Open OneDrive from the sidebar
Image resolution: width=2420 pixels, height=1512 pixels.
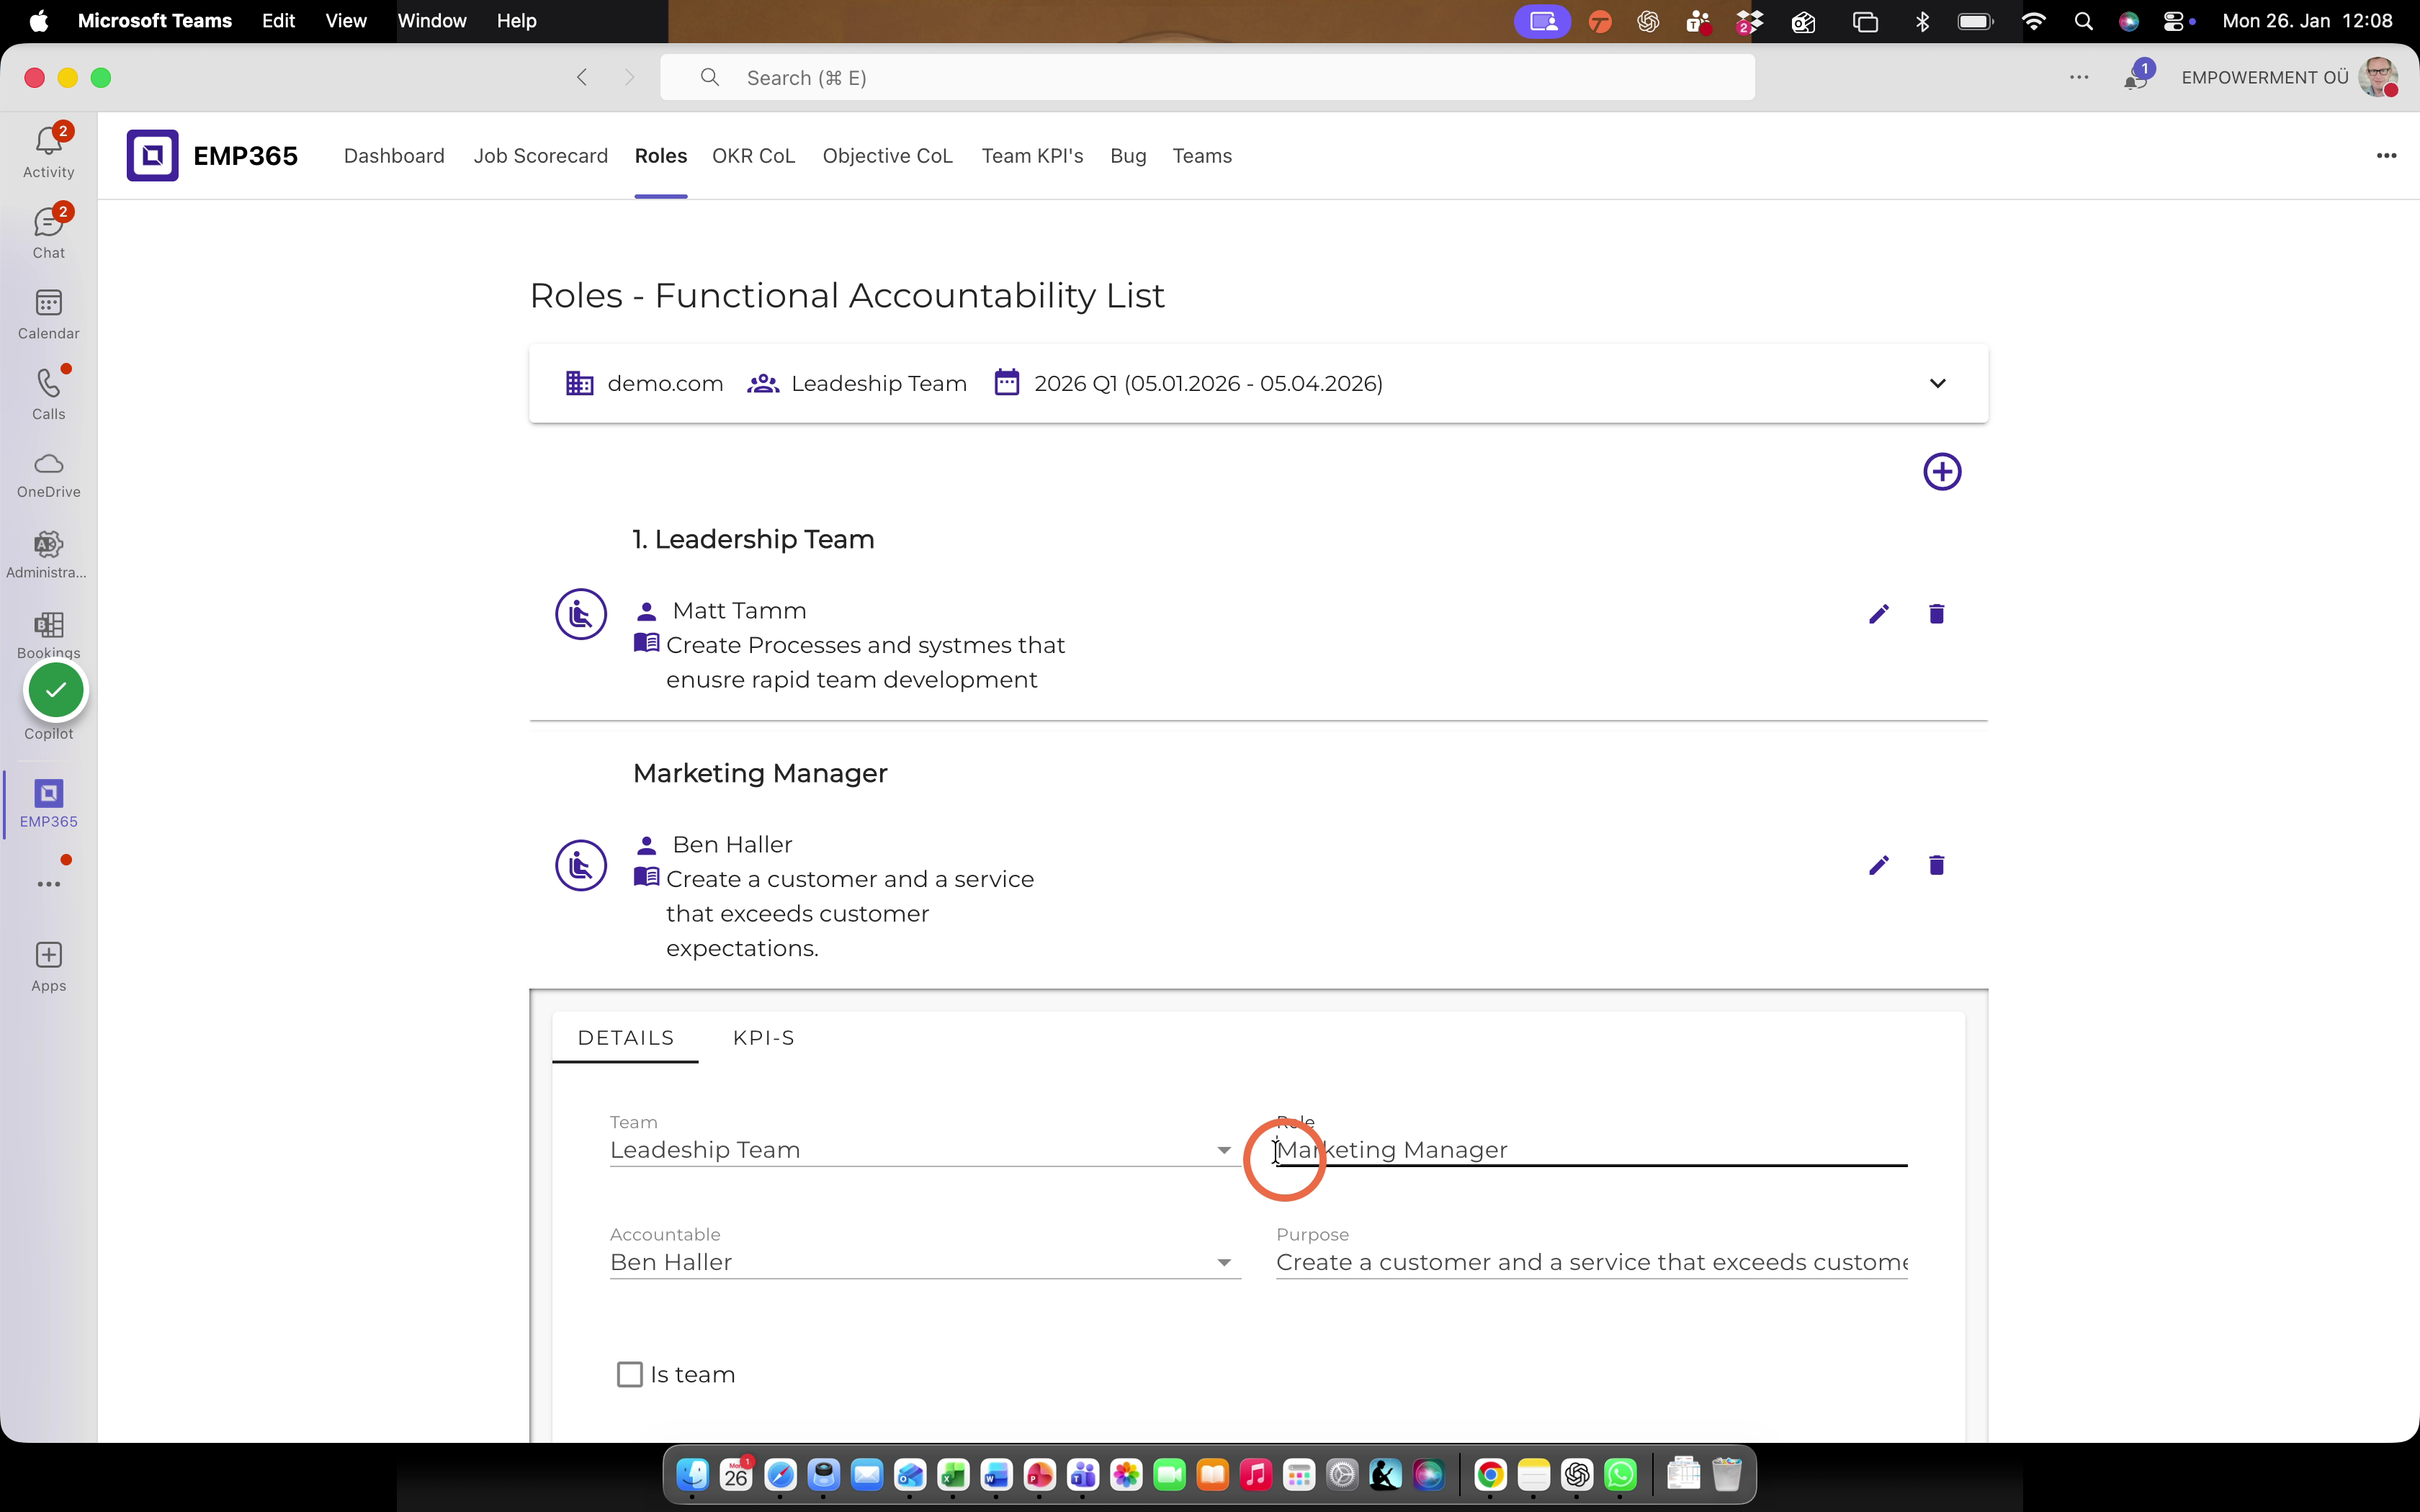pyautogui.click(x=48, y=474)
